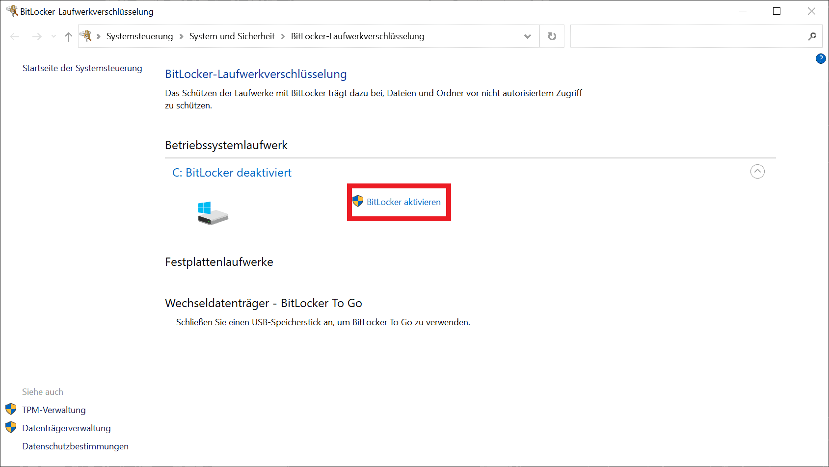
Task: Go to Startseite der Systemsteuerung
Action: (82, 68)
